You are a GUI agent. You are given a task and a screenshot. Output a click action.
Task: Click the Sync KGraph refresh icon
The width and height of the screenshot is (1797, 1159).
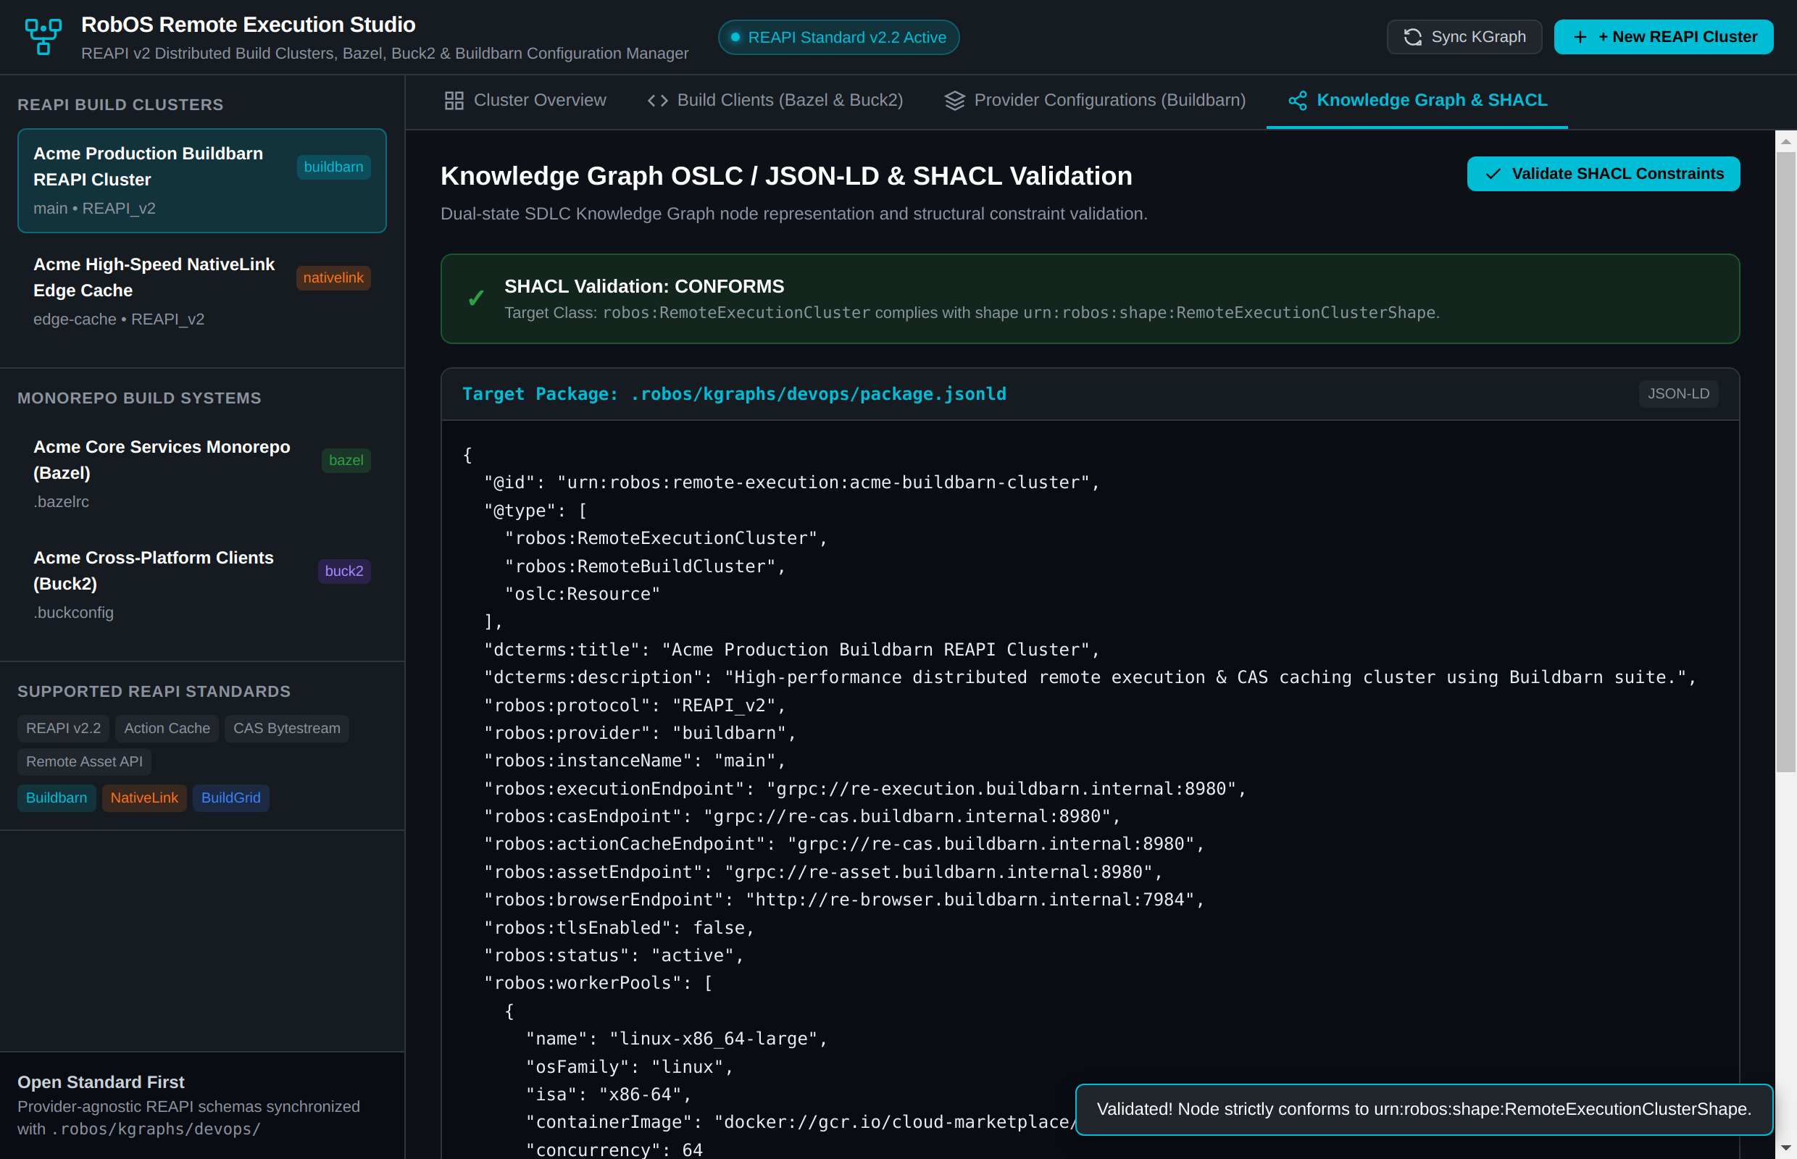1412,37
